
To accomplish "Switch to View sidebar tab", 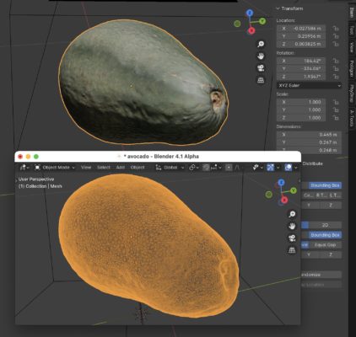I will [352, 47].
